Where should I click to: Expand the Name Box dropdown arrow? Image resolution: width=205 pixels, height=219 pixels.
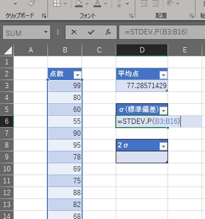46,32
